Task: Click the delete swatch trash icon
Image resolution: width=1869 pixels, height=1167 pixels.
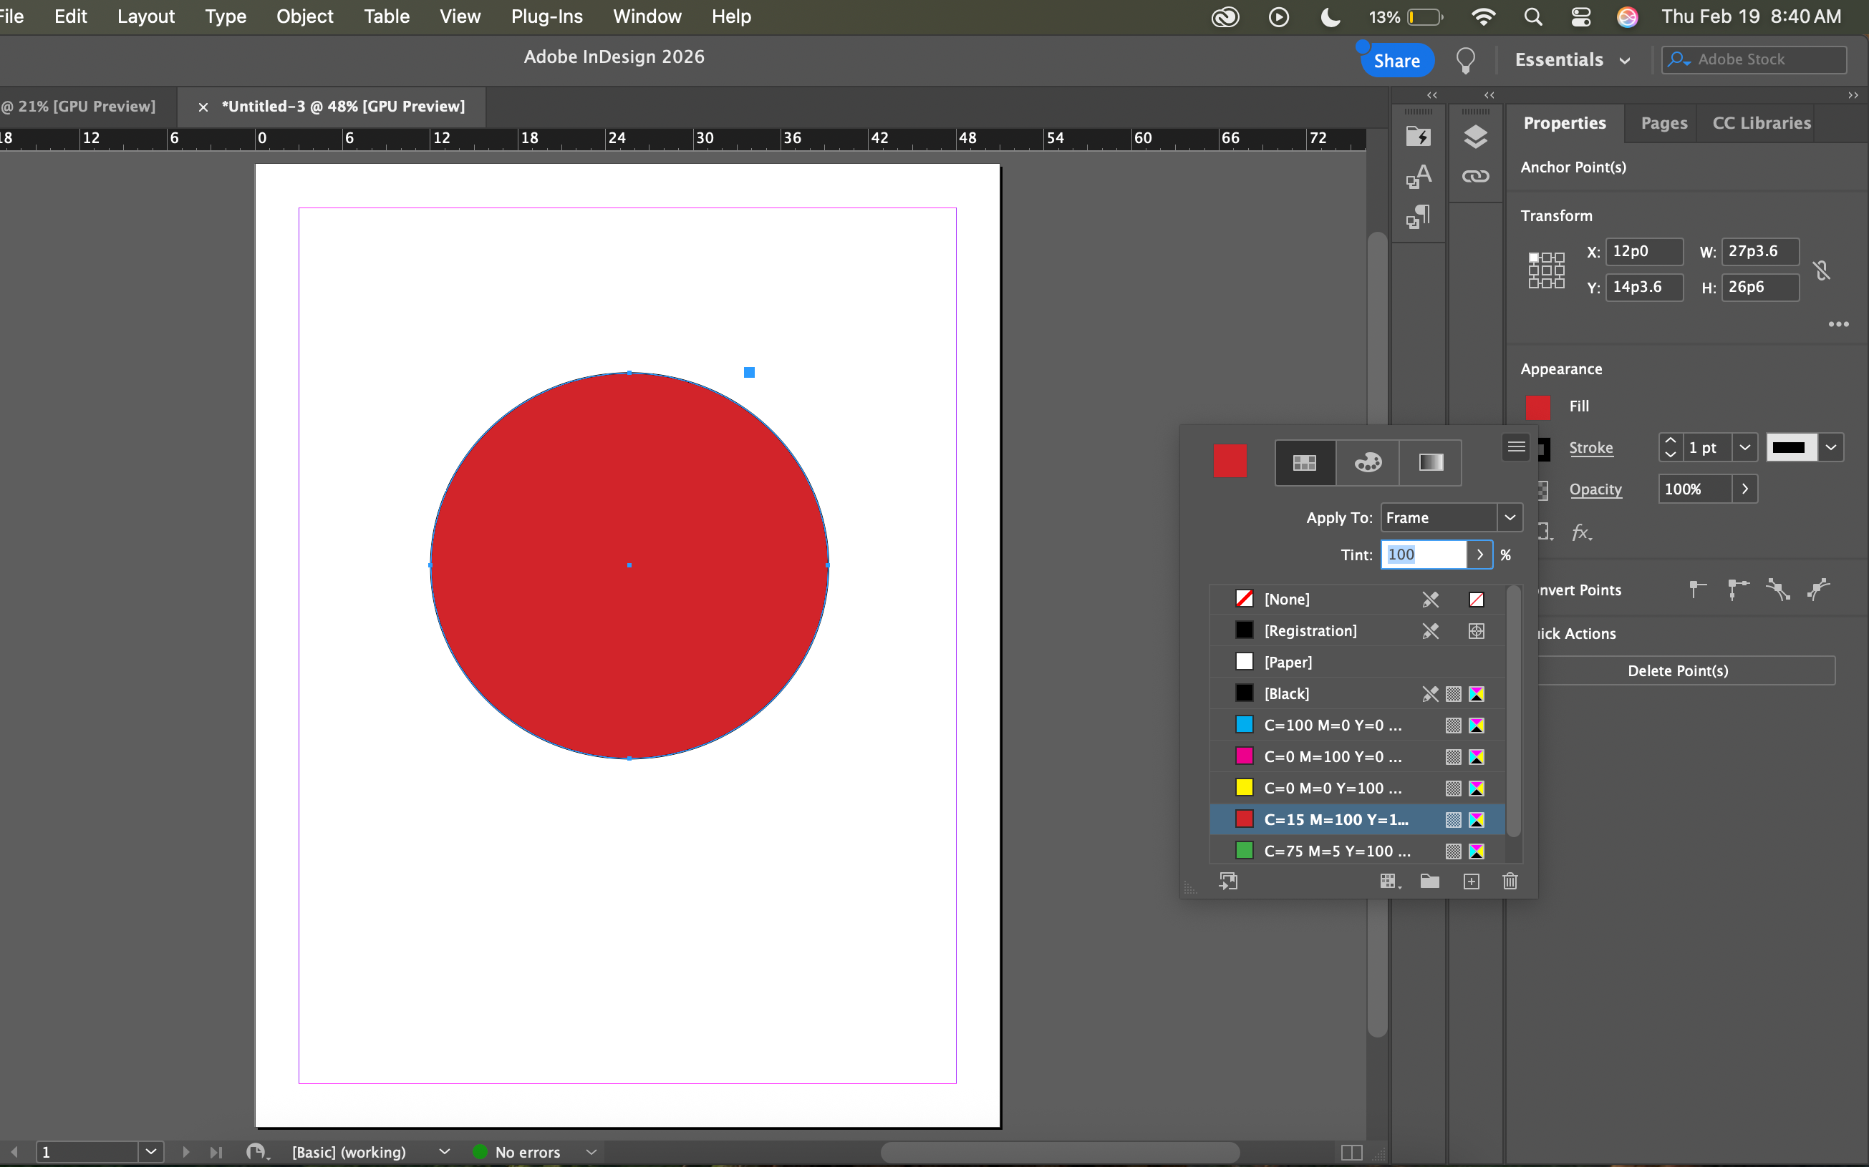Action: 1510,882
